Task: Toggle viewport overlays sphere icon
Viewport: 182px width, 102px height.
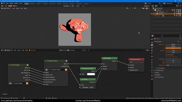Action: [x=135, y=8]
